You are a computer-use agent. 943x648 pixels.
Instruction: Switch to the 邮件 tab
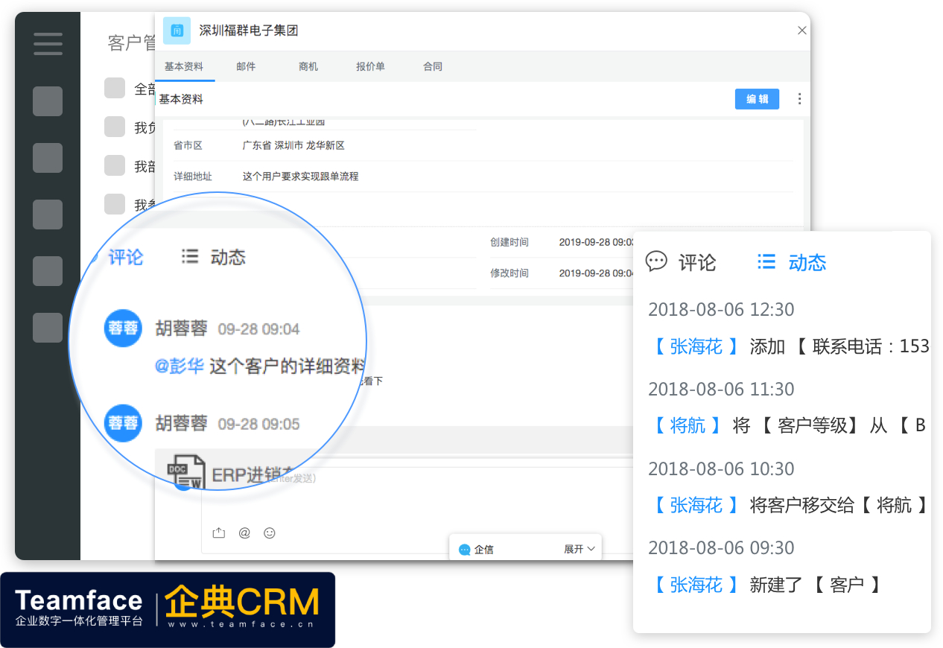246,66
